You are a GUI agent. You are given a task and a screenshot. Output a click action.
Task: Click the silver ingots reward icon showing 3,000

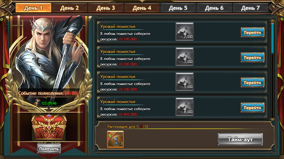[185, 57]
